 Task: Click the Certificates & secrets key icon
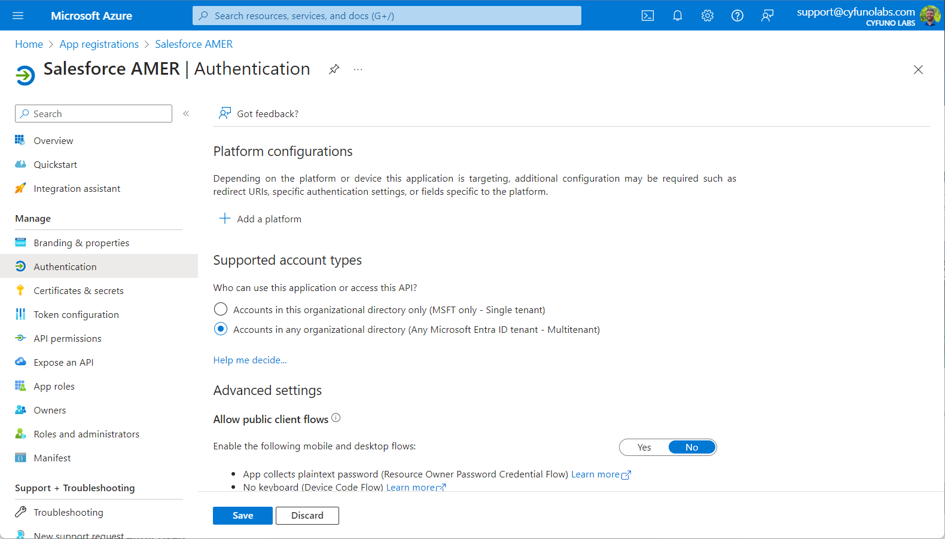(x=20, y=290)
